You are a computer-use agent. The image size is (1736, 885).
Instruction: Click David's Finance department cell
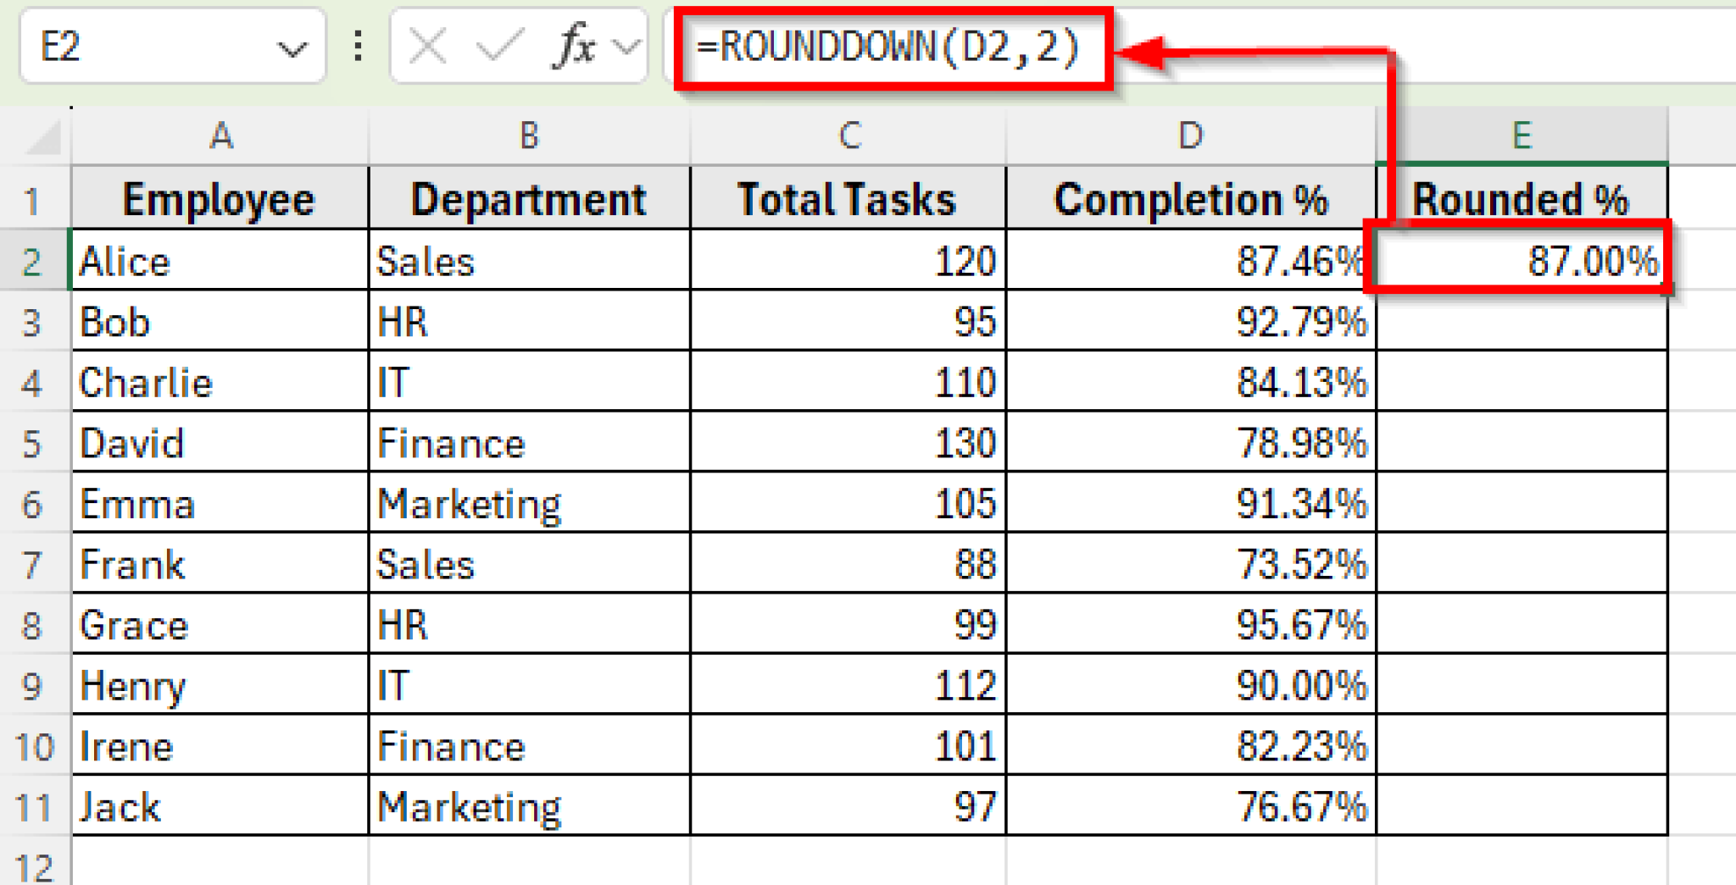click(529, 443)
